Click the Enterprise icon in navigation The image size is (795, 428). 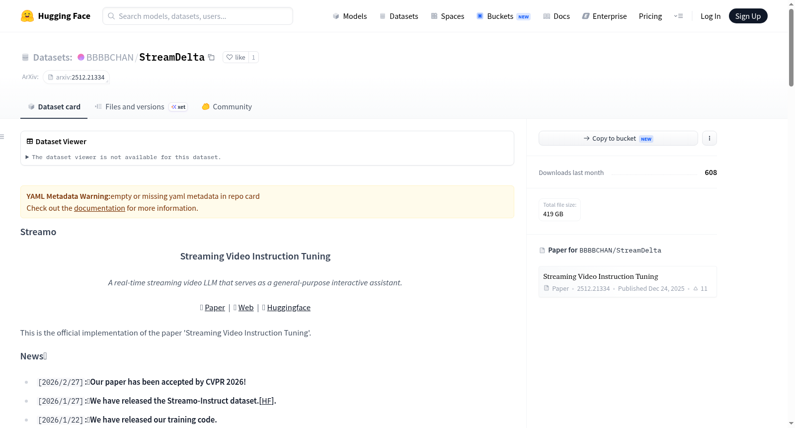[586, 16]
